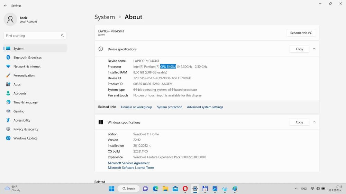Open the Photos app on taskbar

[x=215, y=188]
